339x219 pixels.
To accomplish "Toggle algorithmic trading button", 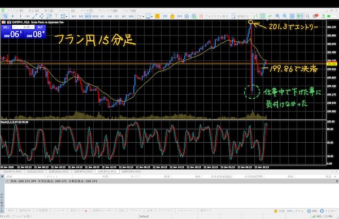I will (214, 16).
